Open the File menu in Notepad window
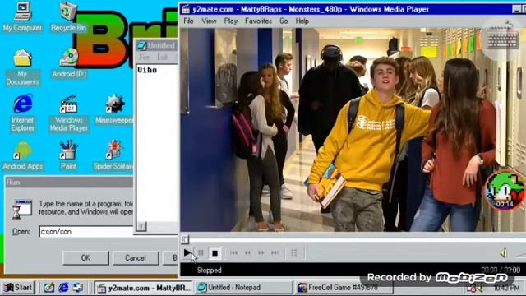The height and width of the screenshot is (296, 526). pos(145,57)
